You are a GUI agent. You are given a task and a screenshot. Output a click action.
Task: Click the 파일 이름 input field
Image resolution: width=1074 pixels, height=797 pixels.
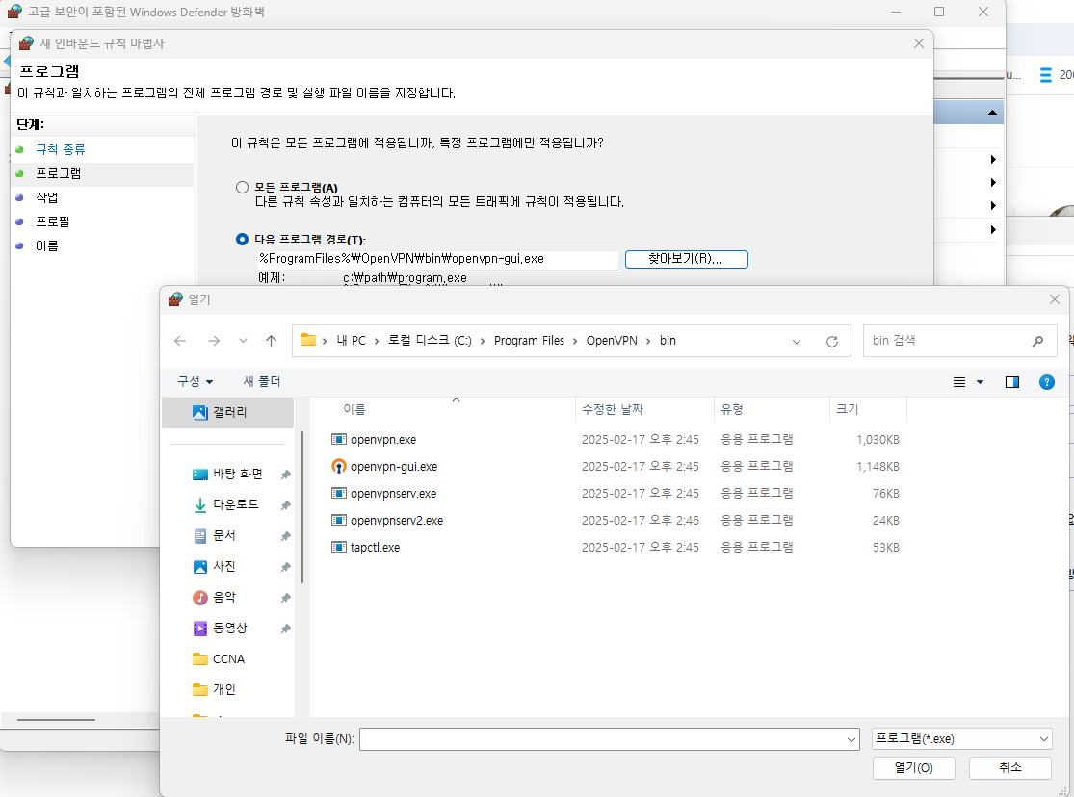(603, 739)
